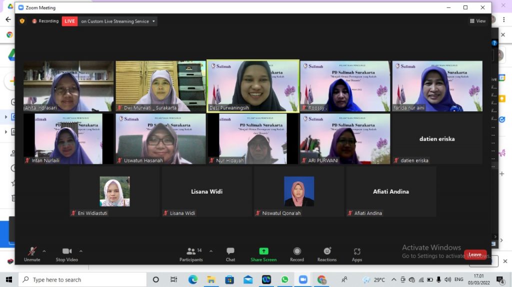This screenshot has height=287, width=512.
Task: Leave the meeting
Action: point(474,255)
